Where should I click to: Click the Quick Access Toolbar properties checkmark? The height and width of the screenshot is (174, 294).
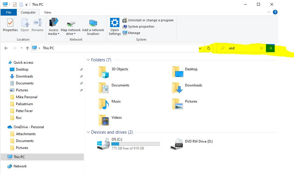15,5
